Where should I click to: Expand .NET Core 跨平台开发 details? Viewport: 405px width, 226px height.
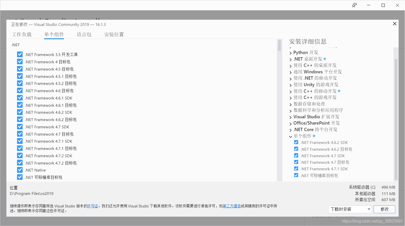tap(291, 130)
